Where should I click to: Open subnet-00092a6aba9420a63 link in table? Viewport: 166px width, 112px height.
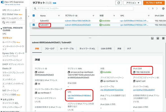click(78, 25)
